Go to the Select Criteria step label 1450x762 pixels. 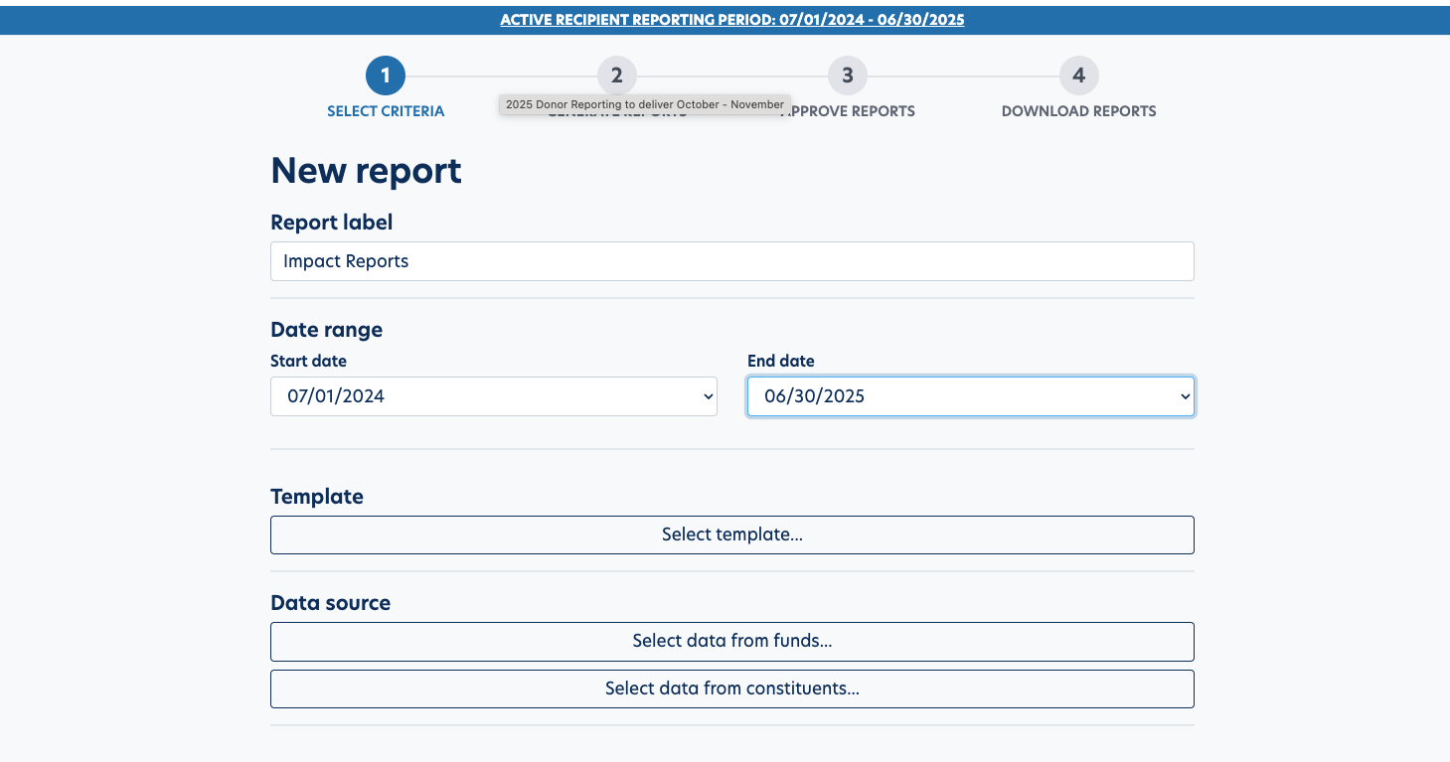click(386, 111)
